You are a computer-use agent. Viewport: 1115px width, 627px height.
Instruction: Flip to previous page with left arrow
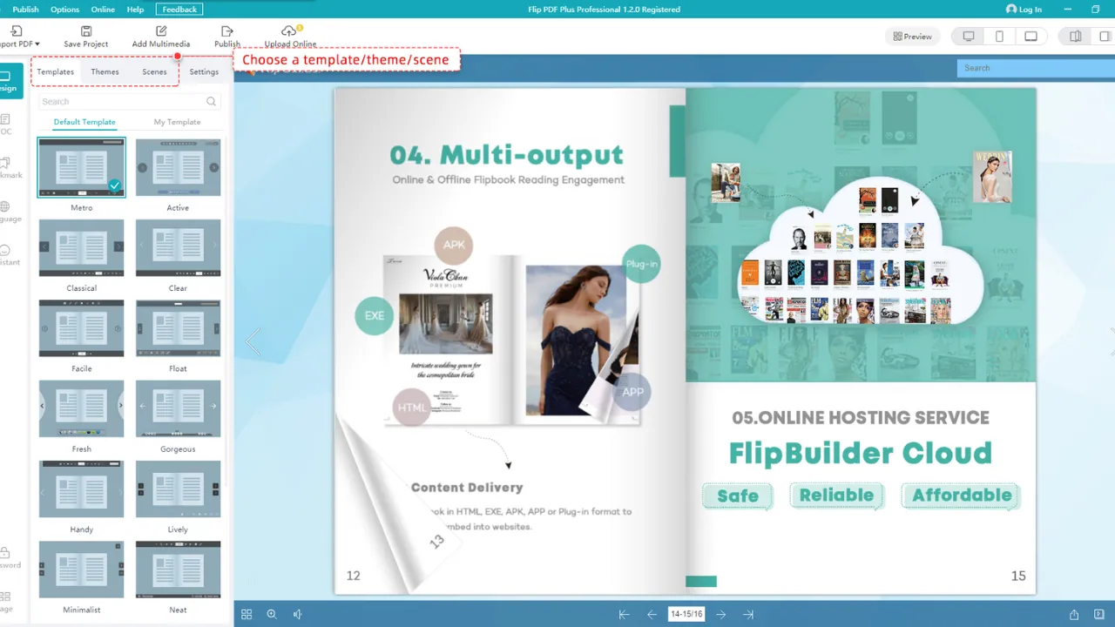[x=253, y=341]
